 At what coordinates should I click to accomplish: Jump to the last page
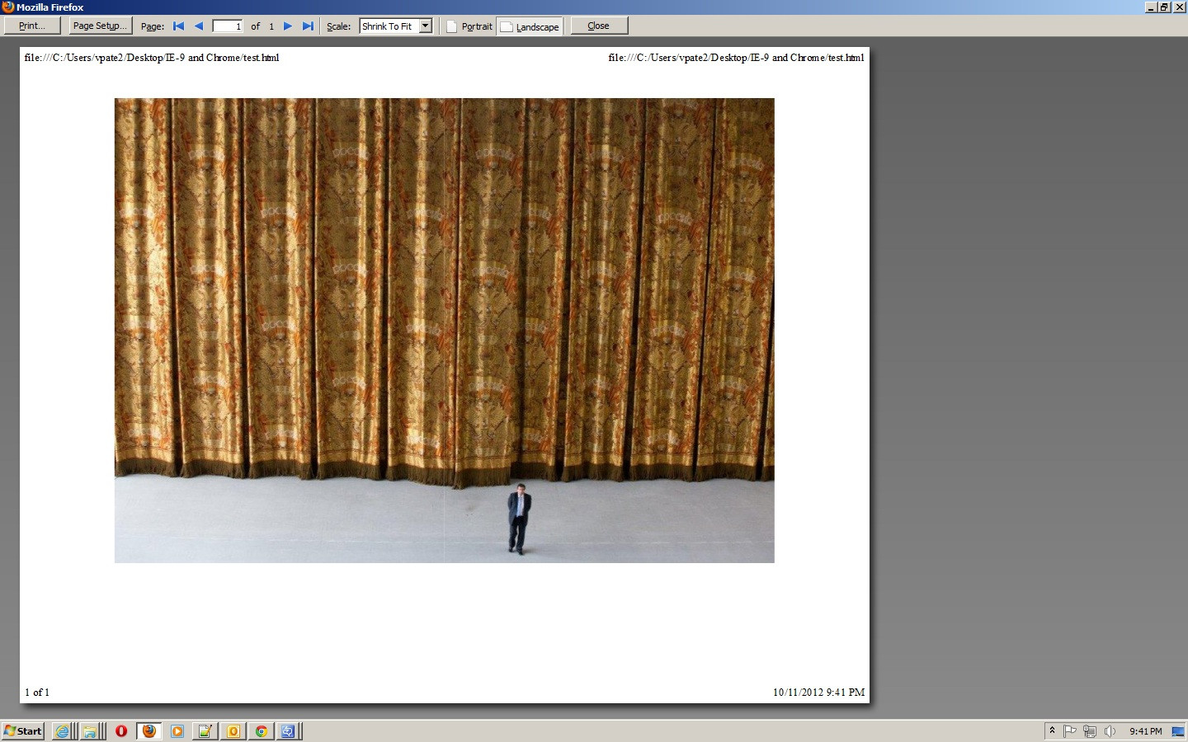click(307, 26)
